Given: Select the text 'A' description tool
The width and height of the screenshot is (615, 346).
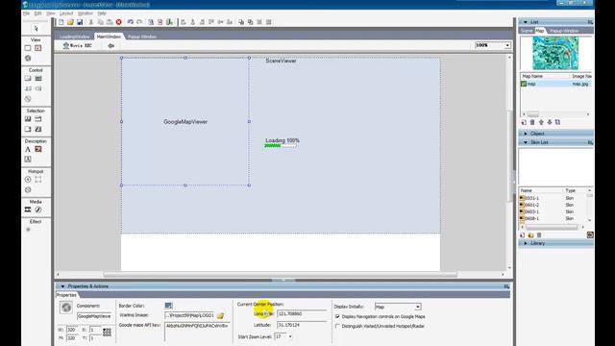Looking at the screenshot, I should pyautogui.click(x=28, y=150).
